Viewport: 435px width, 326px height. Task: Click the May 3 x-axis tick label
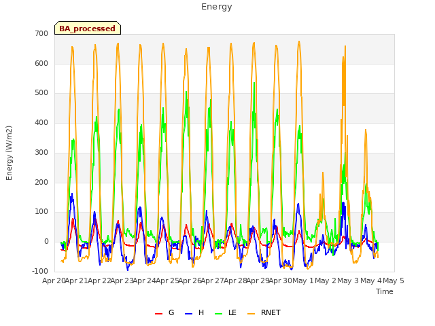349,280
